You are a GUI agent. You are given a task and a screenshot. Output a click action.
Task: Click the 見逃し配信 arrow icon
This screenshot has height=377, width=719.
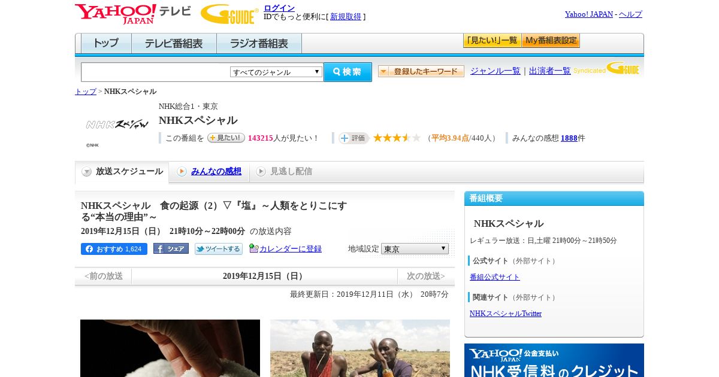click(261, 172)
